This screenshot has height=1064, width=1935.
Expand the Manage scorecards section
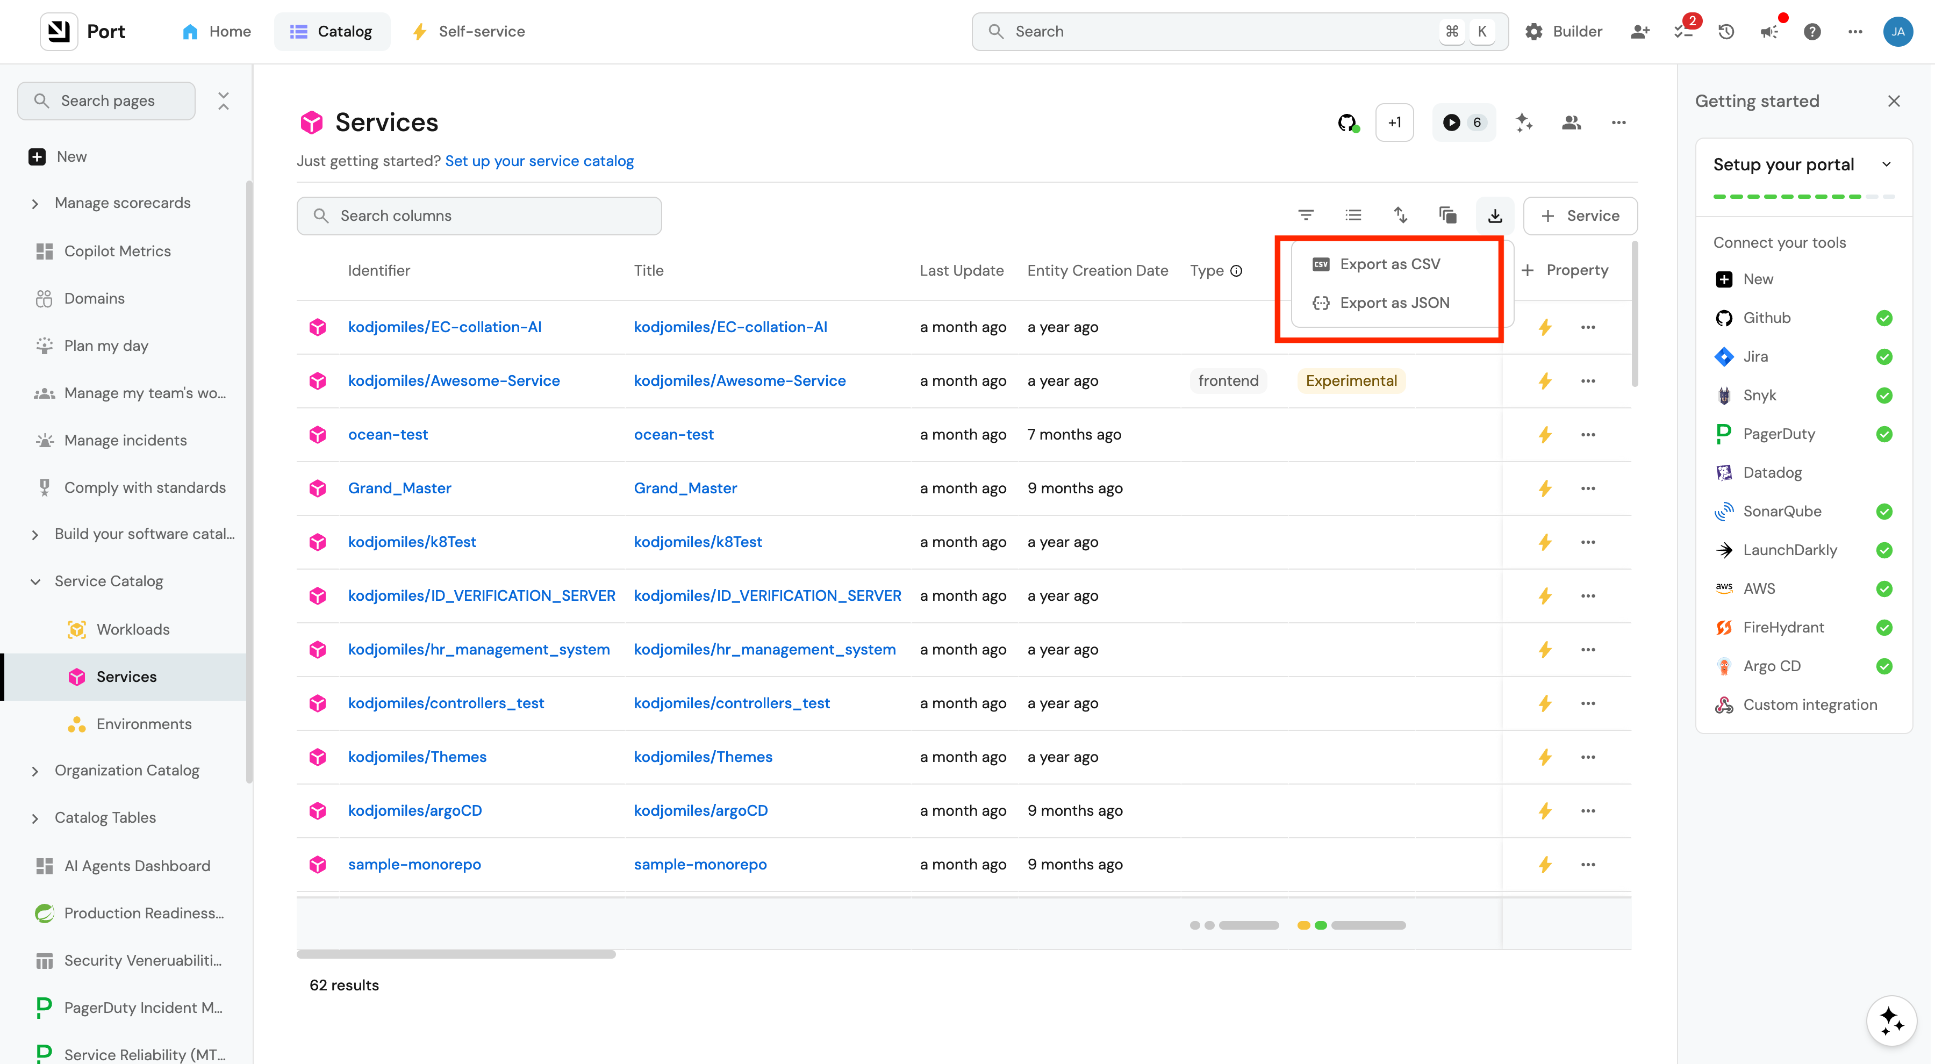pos(35,204)
